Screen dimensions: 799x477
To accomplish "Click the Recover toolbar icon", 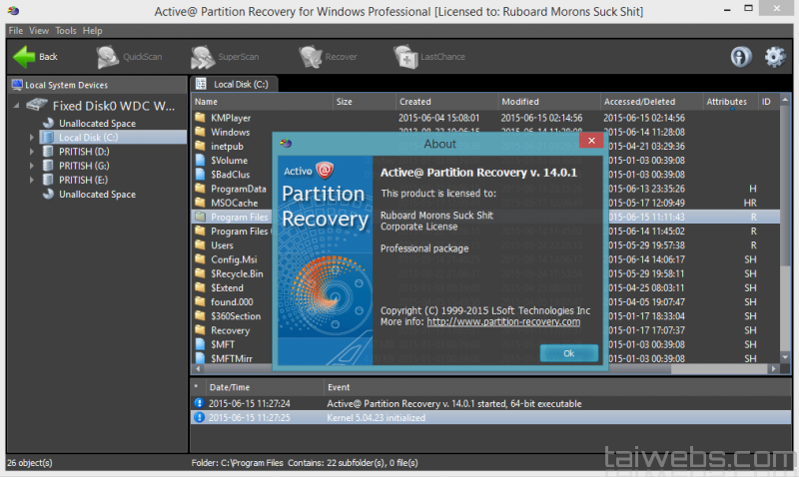I will pyautogui.click(x=312, y=57).
